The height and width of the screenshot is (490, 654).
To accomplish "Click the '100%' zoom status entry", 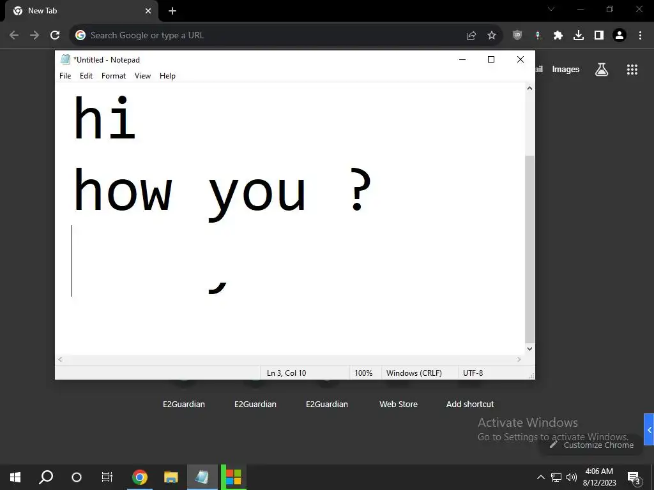I will pos(363,373).
